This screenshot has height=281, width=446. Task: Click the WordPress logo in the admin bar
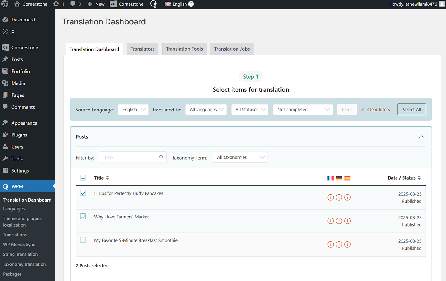click(x=5, y=4)
